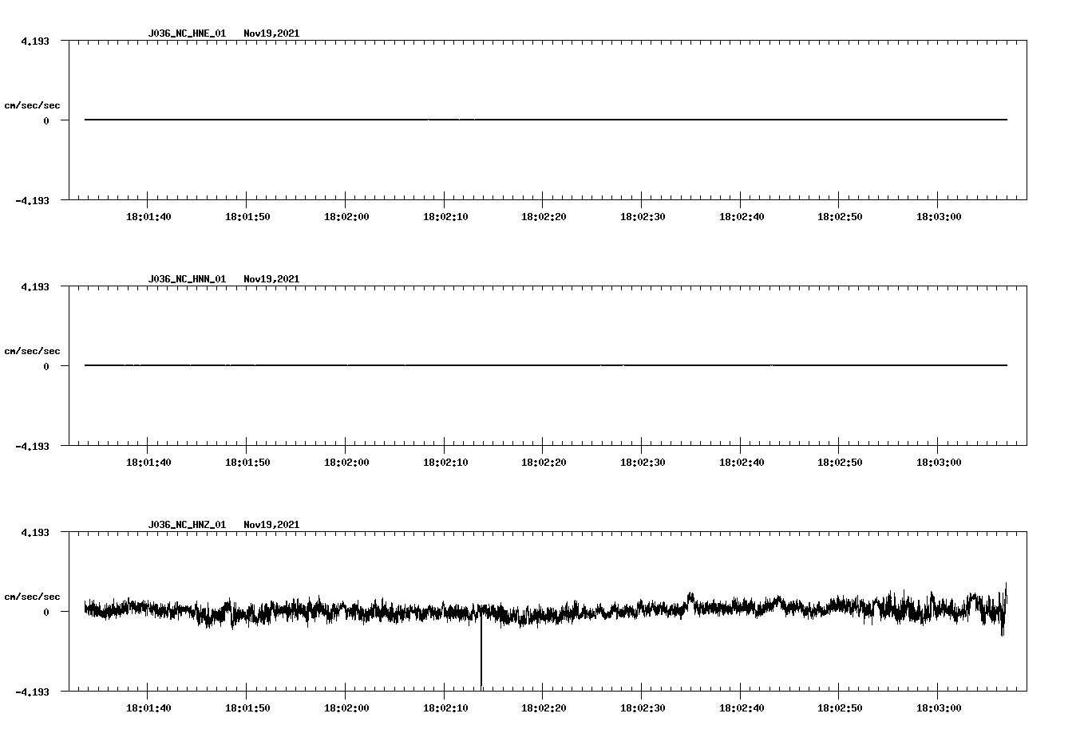Click the 18:01:50 time label under the HNZ plot

(x=247, y=708)
